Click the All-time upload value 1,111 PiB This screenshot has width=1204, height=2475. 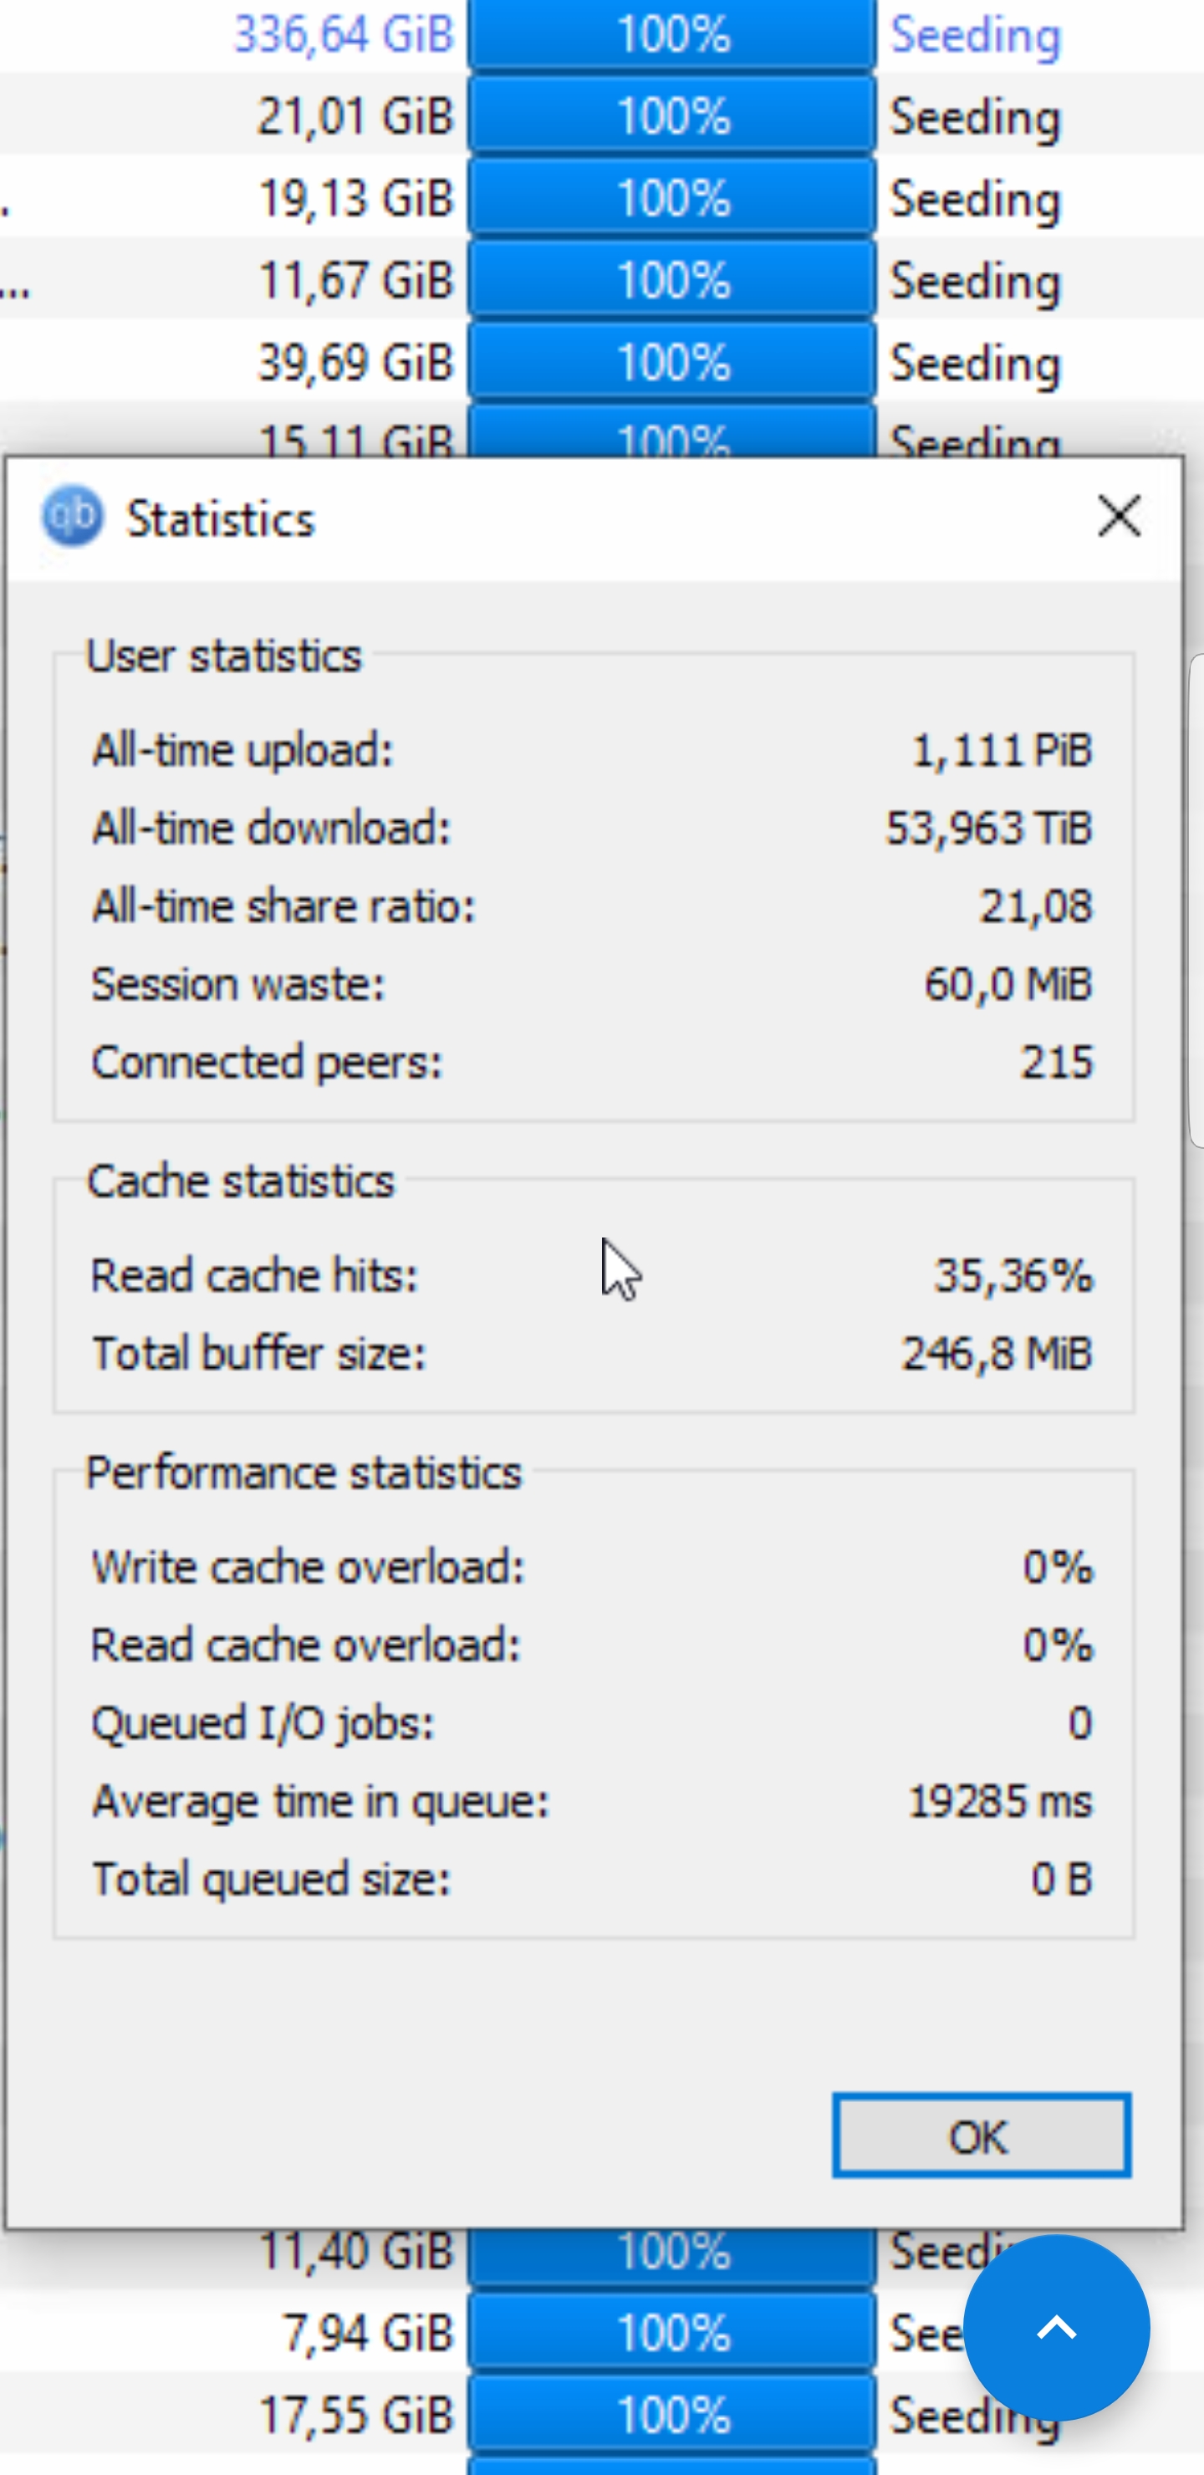pyautogui.click(x=1002, y=750)
